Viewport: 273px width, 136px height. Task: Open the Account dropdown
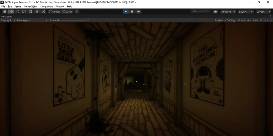pyautogui.click(x=228, y=11)
